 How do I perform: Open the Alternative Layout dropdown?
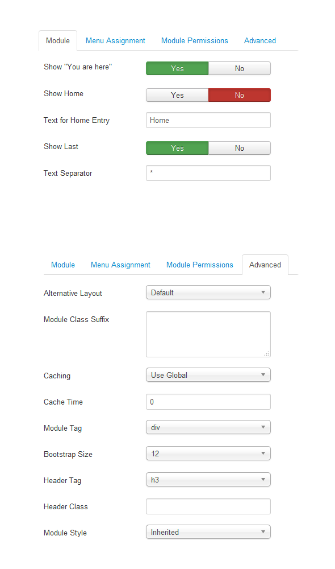pyautogui.click(x=208, y=292)
